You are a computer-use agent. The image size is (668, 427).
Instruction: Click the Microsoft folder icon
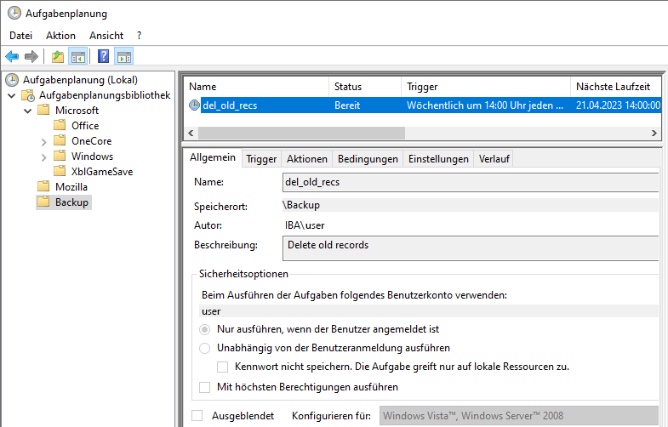point(43,111)
